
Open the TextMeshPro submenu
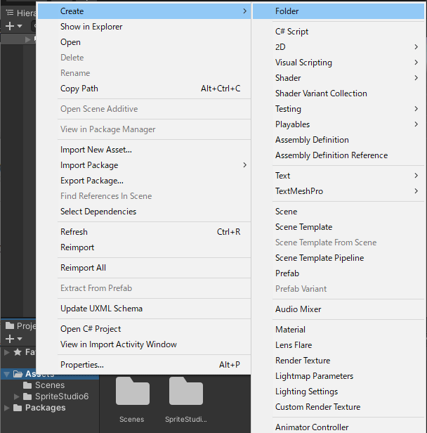pos(339,191)
